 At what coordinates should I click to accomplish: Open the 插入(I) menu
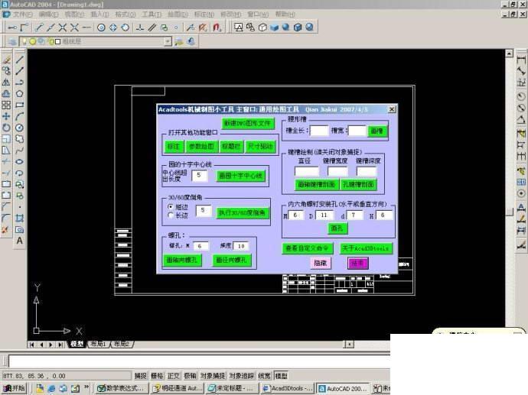click(x=99, y=14)
